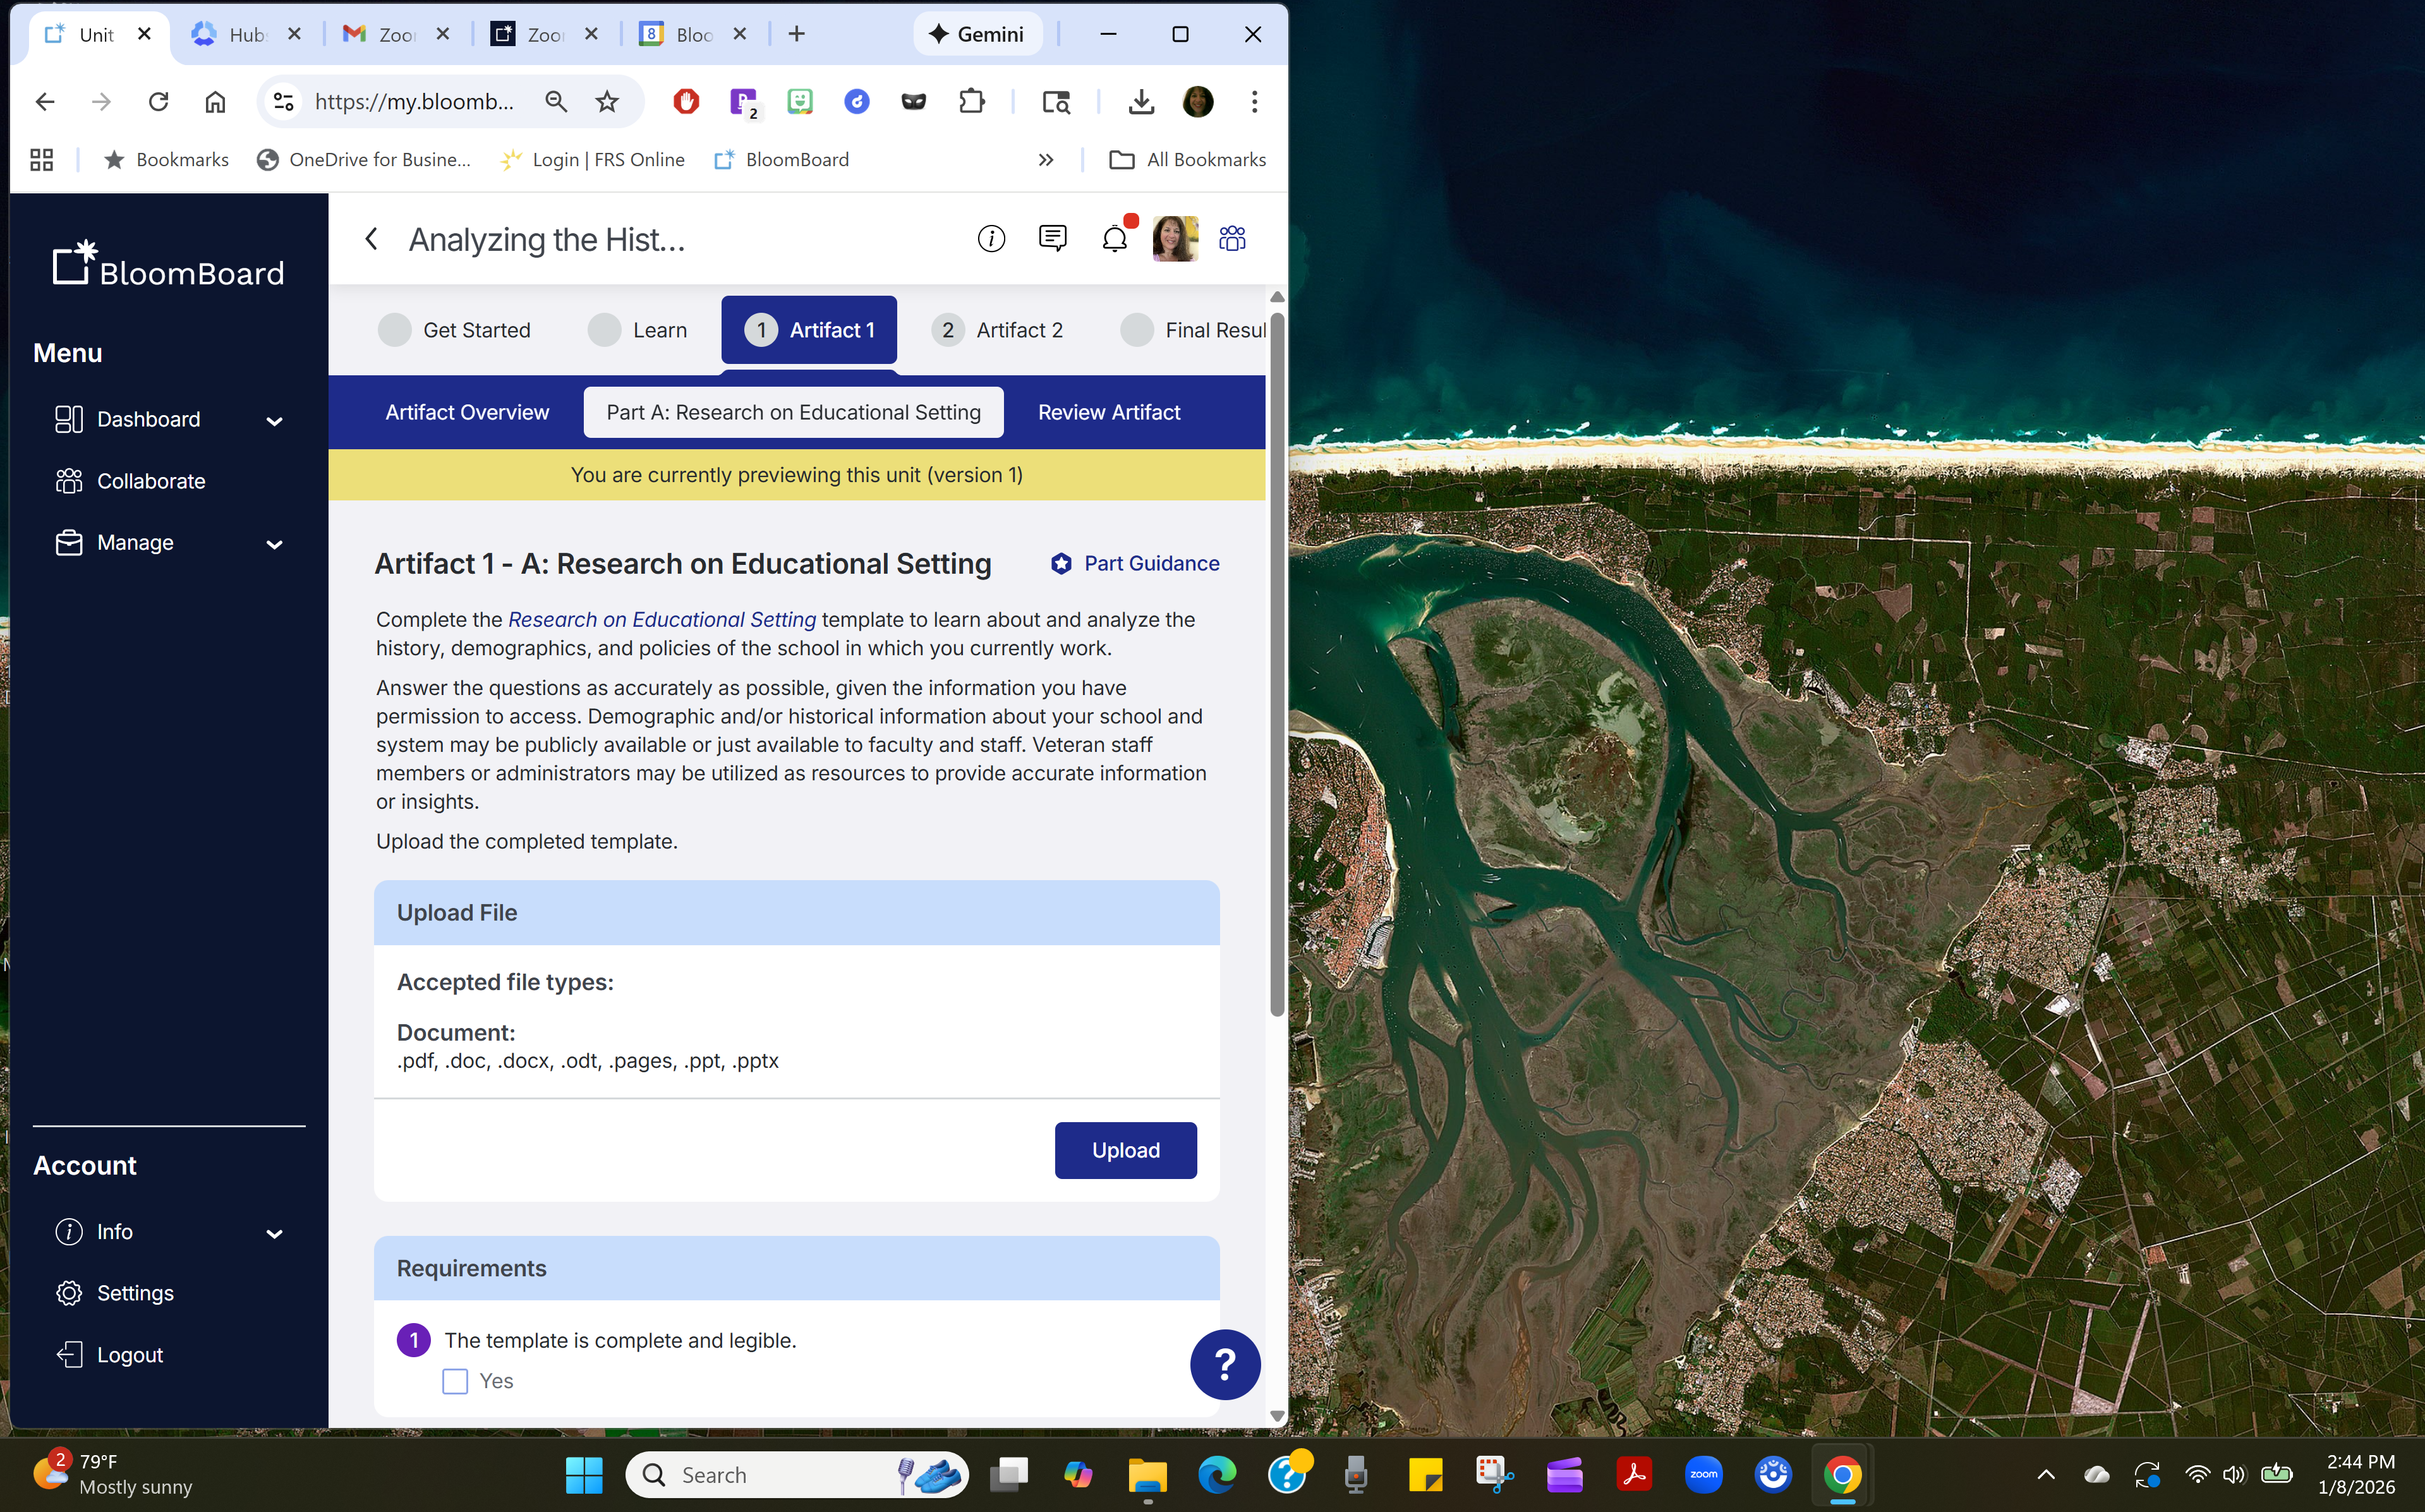Click the blue circular extension icon
The height and width of the screenshot is (1512, 2425).
click(x=857, y=101)
